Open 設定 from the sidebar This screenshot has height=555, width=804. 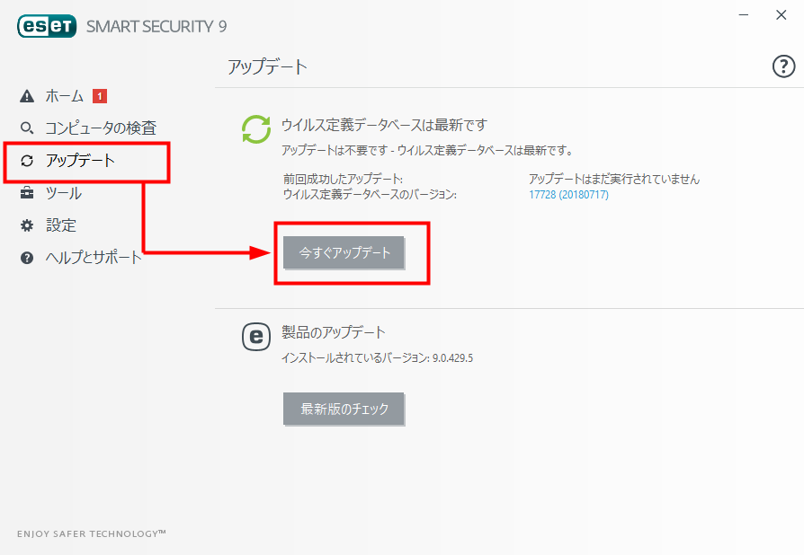click(61, 225)
